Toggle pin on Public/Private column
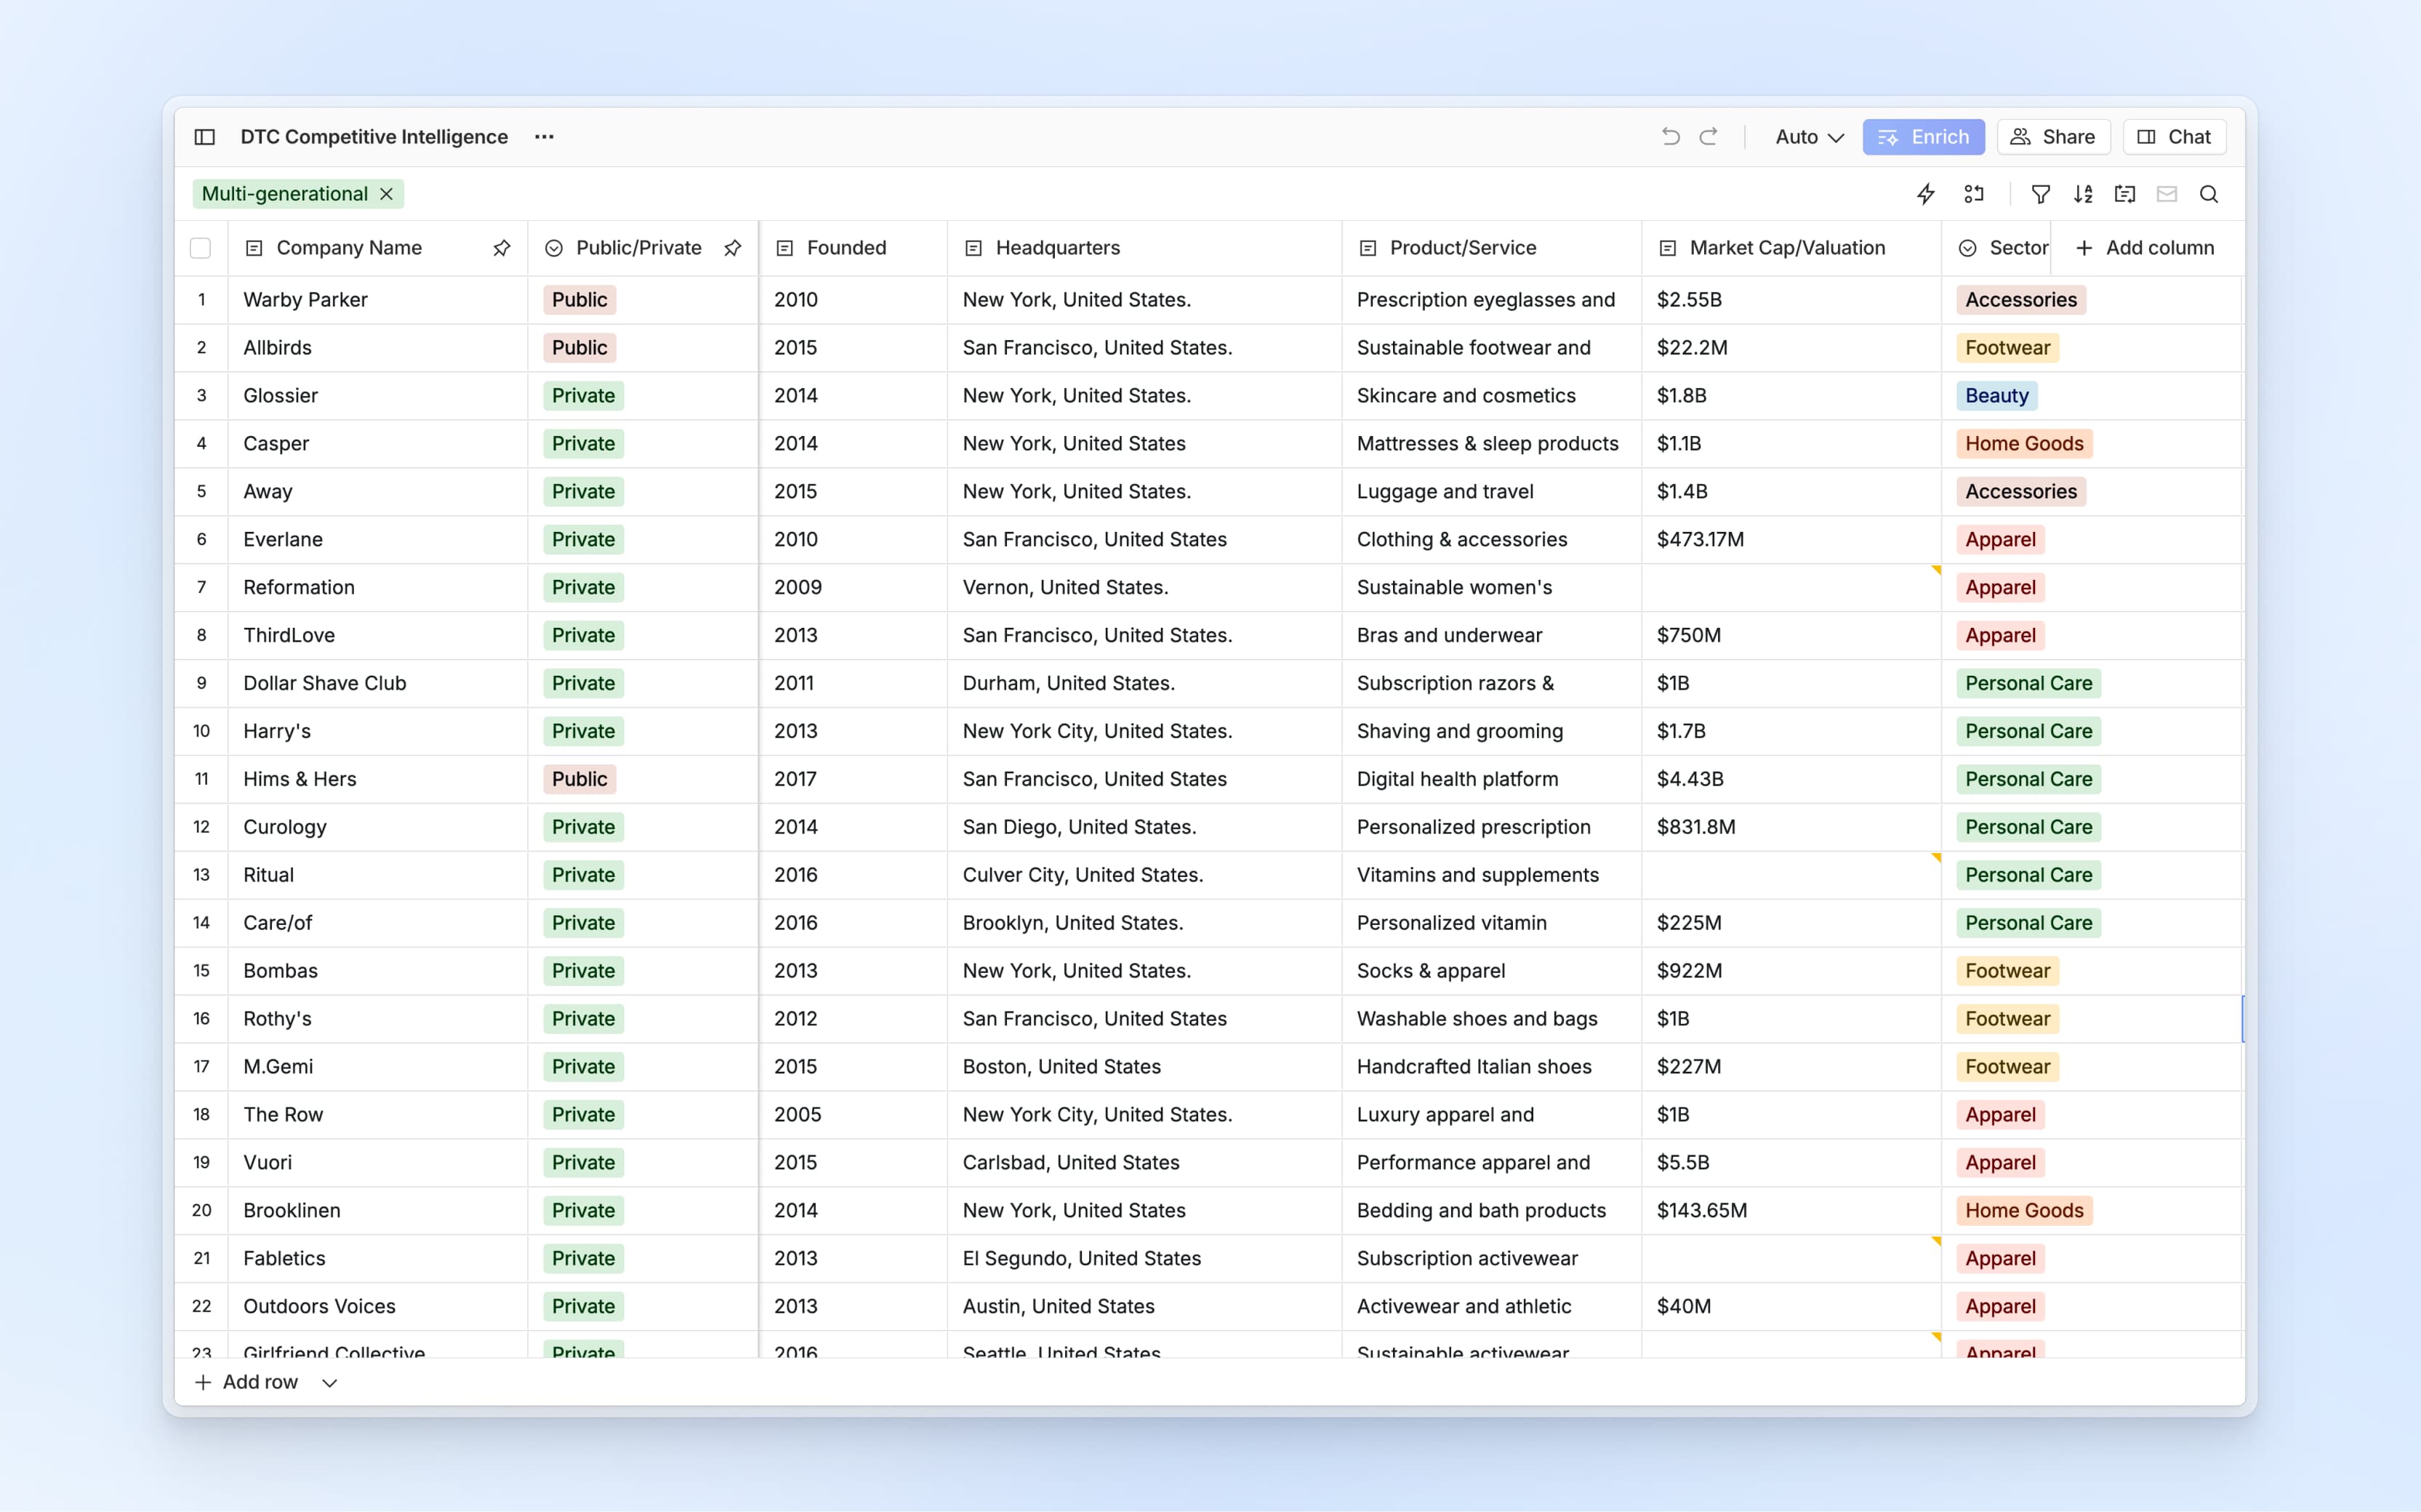 (732, 248)
